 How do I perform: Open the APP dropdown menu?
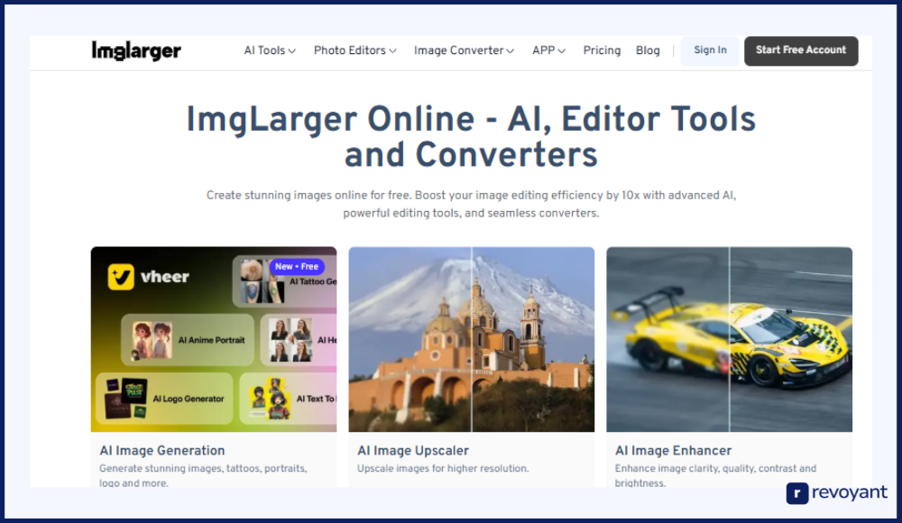click(548, 50)
